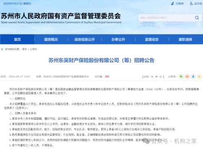Click the 无障碍 link text

click(179, 4)
